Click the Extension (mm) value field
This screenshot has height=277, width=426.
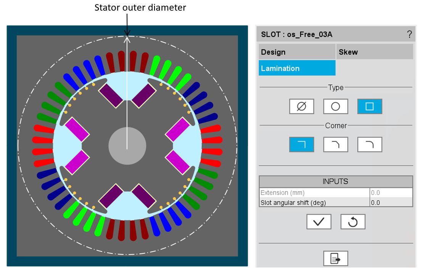[x=391, y=193]
